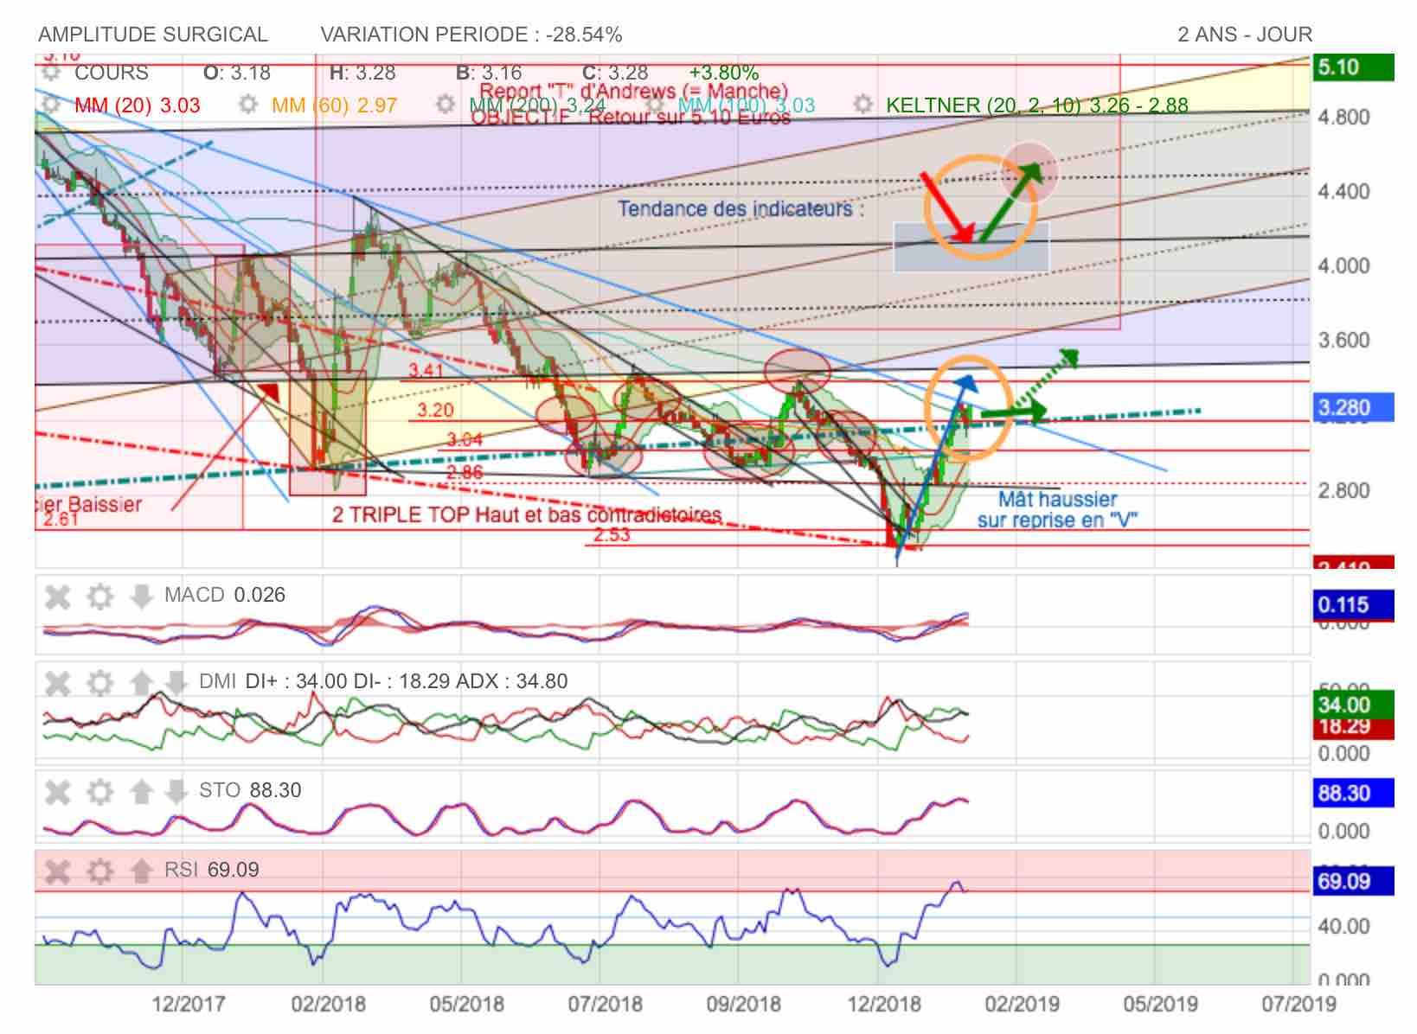Click the 3.41 resistance level label
Screen dimensions: 1417x1034
(x=426, y=371)
